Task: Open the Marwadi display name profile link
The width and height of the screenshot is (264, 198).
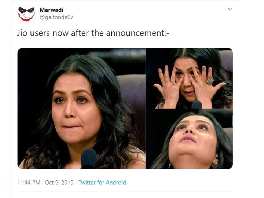Action: tap(51, 10)
